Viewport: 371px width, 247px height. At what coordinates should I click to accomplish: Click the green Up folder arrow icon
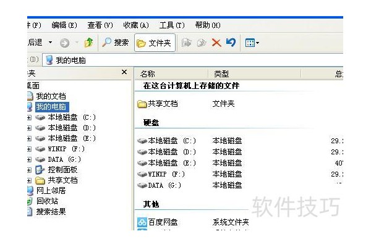(88, 43)
